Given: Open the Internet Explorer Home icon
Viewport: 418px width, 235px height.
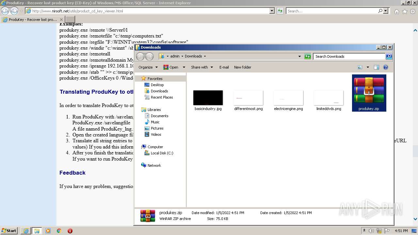Looking at the screenshot, I should (x=396, y=11).
